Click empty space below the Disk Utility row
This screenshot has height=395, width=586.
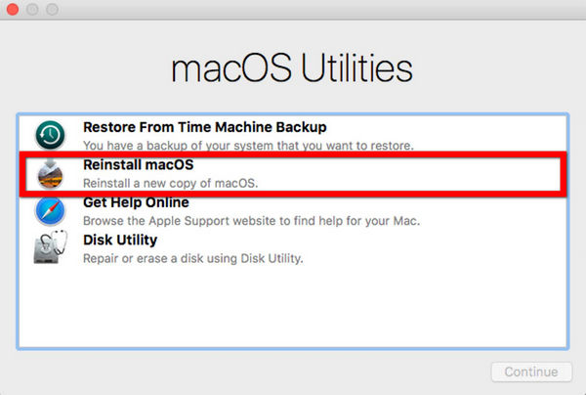(293, 308)
